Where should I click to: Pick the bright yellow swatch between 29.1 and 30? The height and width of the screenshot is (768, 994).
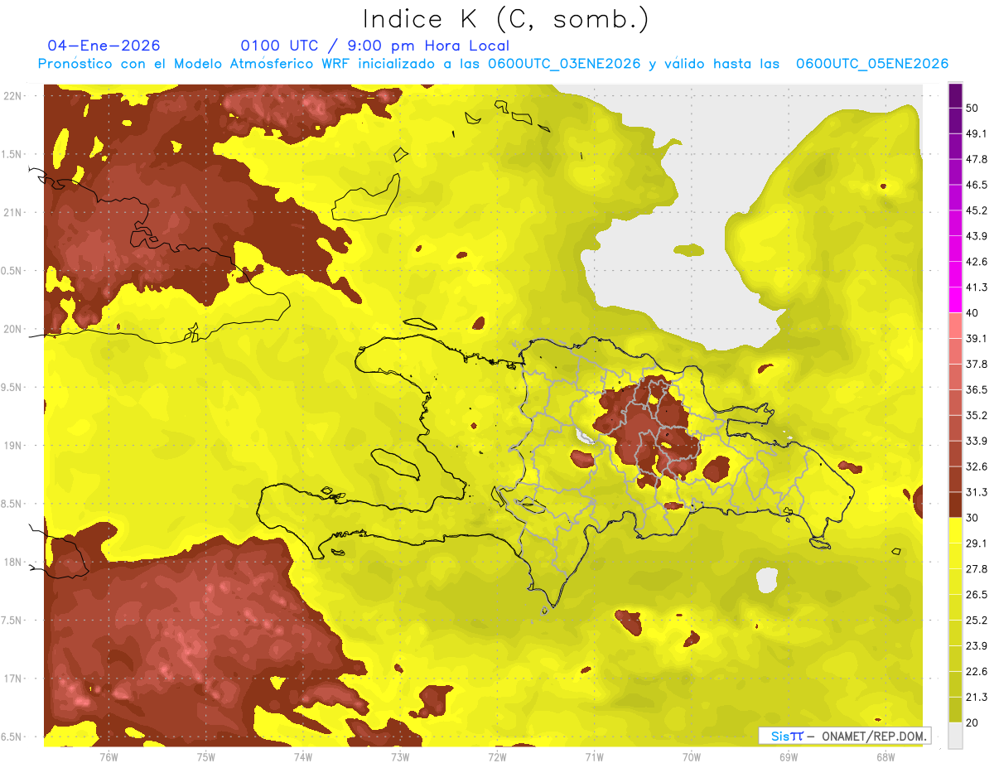(955, 530)
